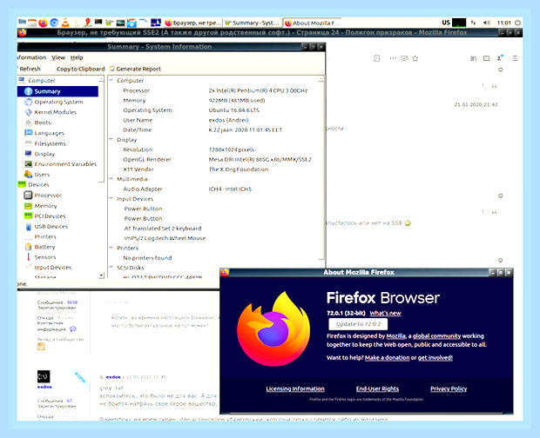The image size is (540, 438).
Task: Toggle Firefox reader view icon
Action: coord(377,58)
